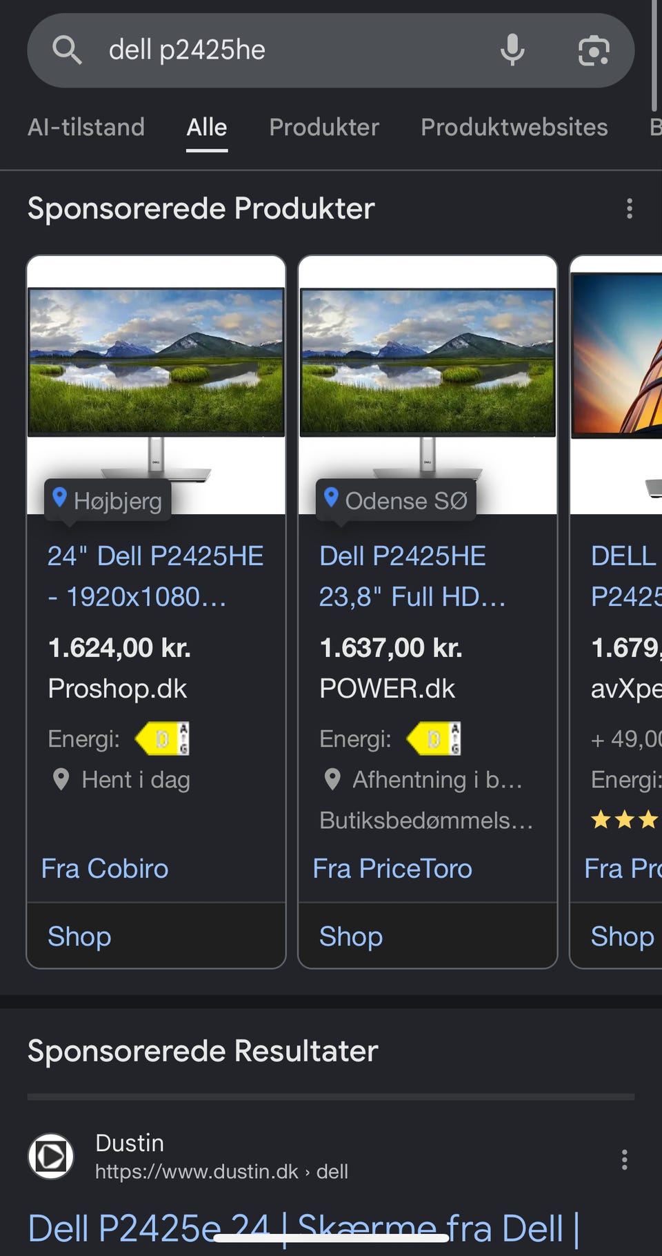Open Google Lens camera search icon
Screen dimensions: 662x1256
pos(594,50)
